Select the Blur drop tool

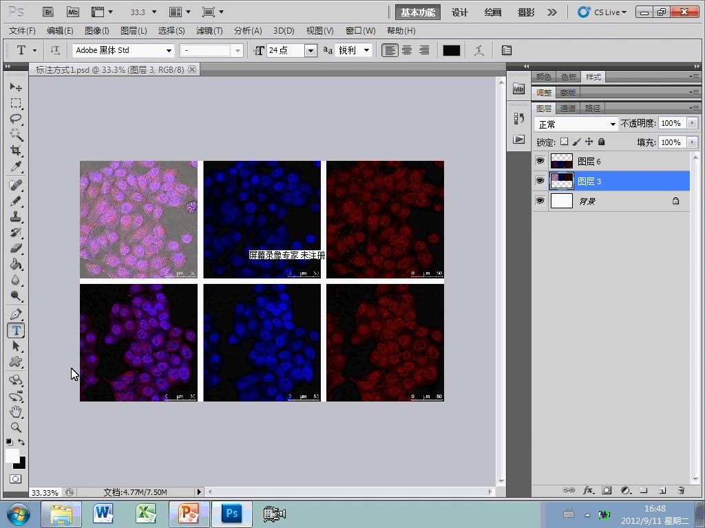click(x=16, y=280)
